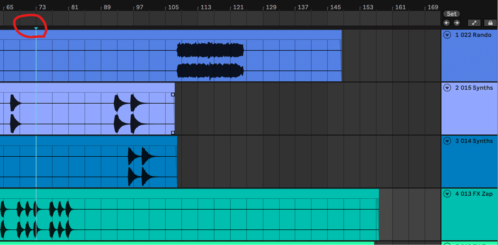Viewport: 498px width, 245px height.
Task: Collapse the 4 013 FX Zap track
Action: point(447,194)
